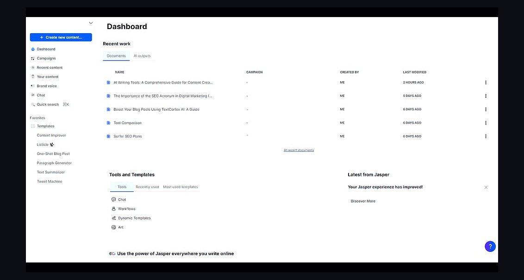Click the Jasper everywhere extension icon

pos(112,254)
